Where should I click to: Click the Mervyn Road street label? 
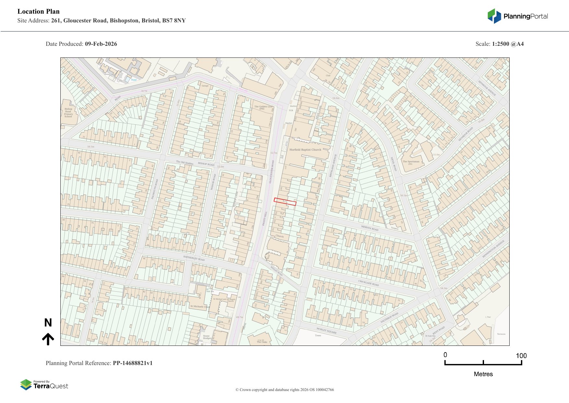click(x=370, y=228)
